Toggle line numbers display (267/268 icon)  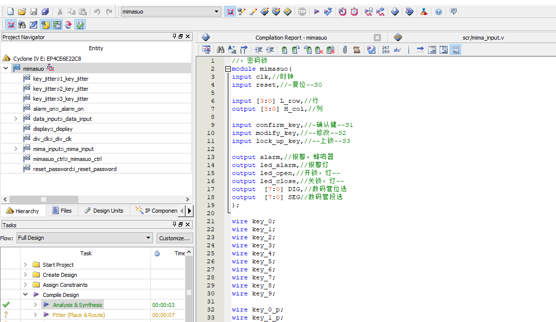click(x=386, y=50)
